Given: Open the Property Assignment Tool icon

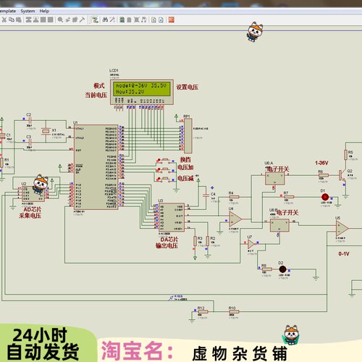Looking at the screenshot, I should (x=112, y=20).
